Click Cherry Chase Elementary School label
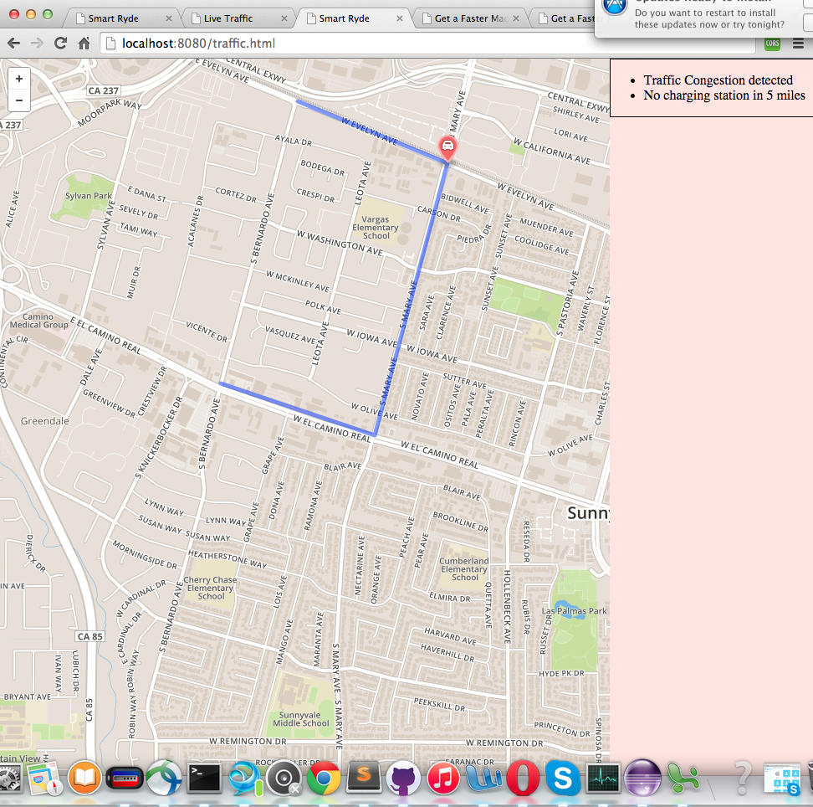The height and width of the screenshot is (807, 813). pos(211,588)
